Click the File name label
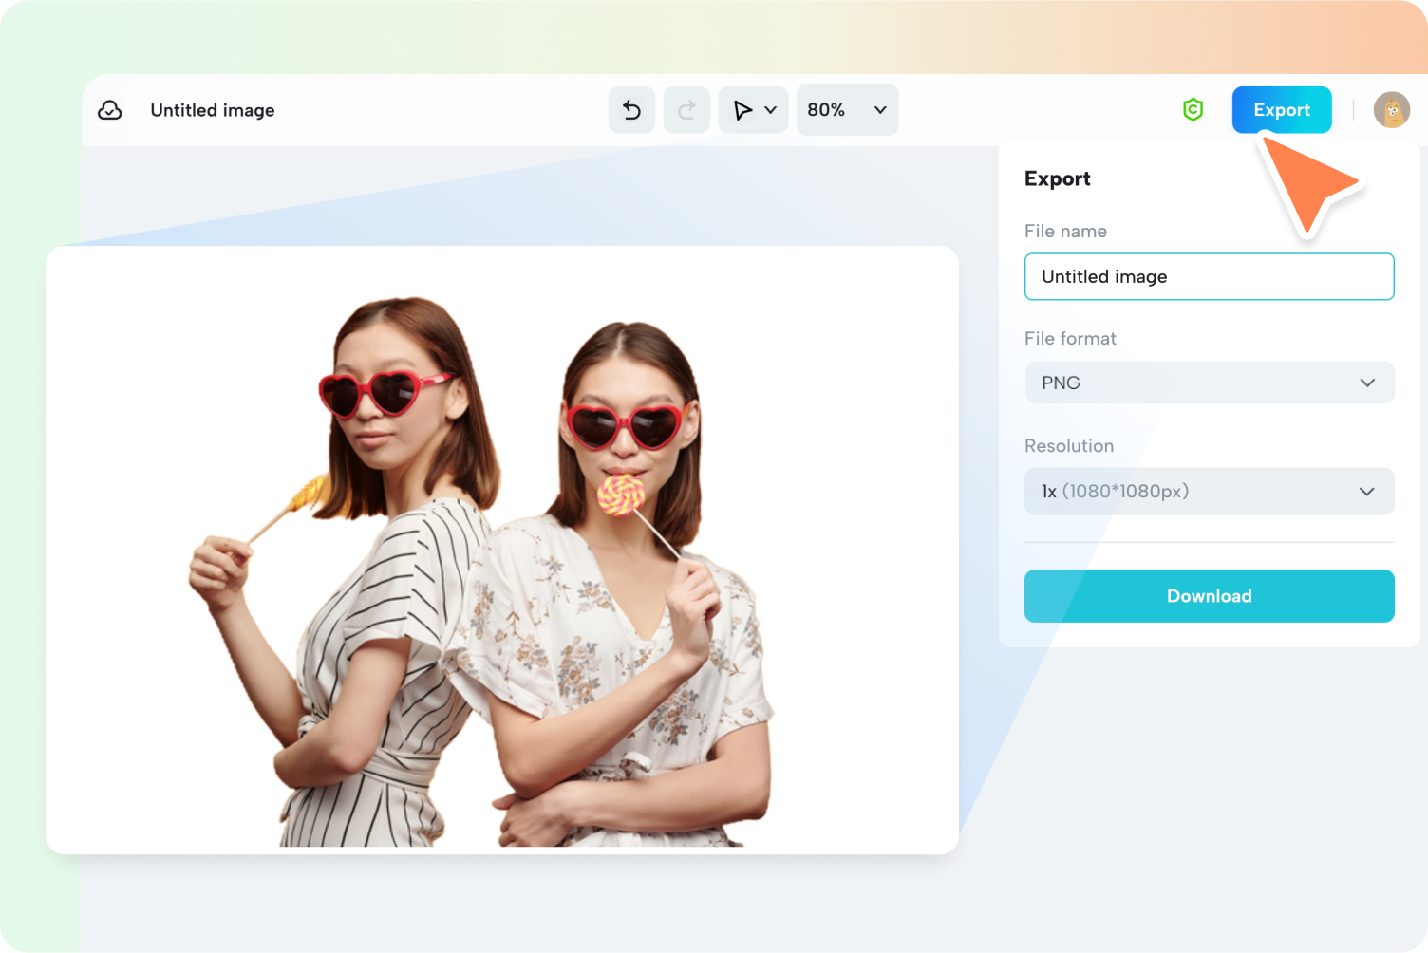This screenshot has width=1428, height=953. click(1065, 232)
